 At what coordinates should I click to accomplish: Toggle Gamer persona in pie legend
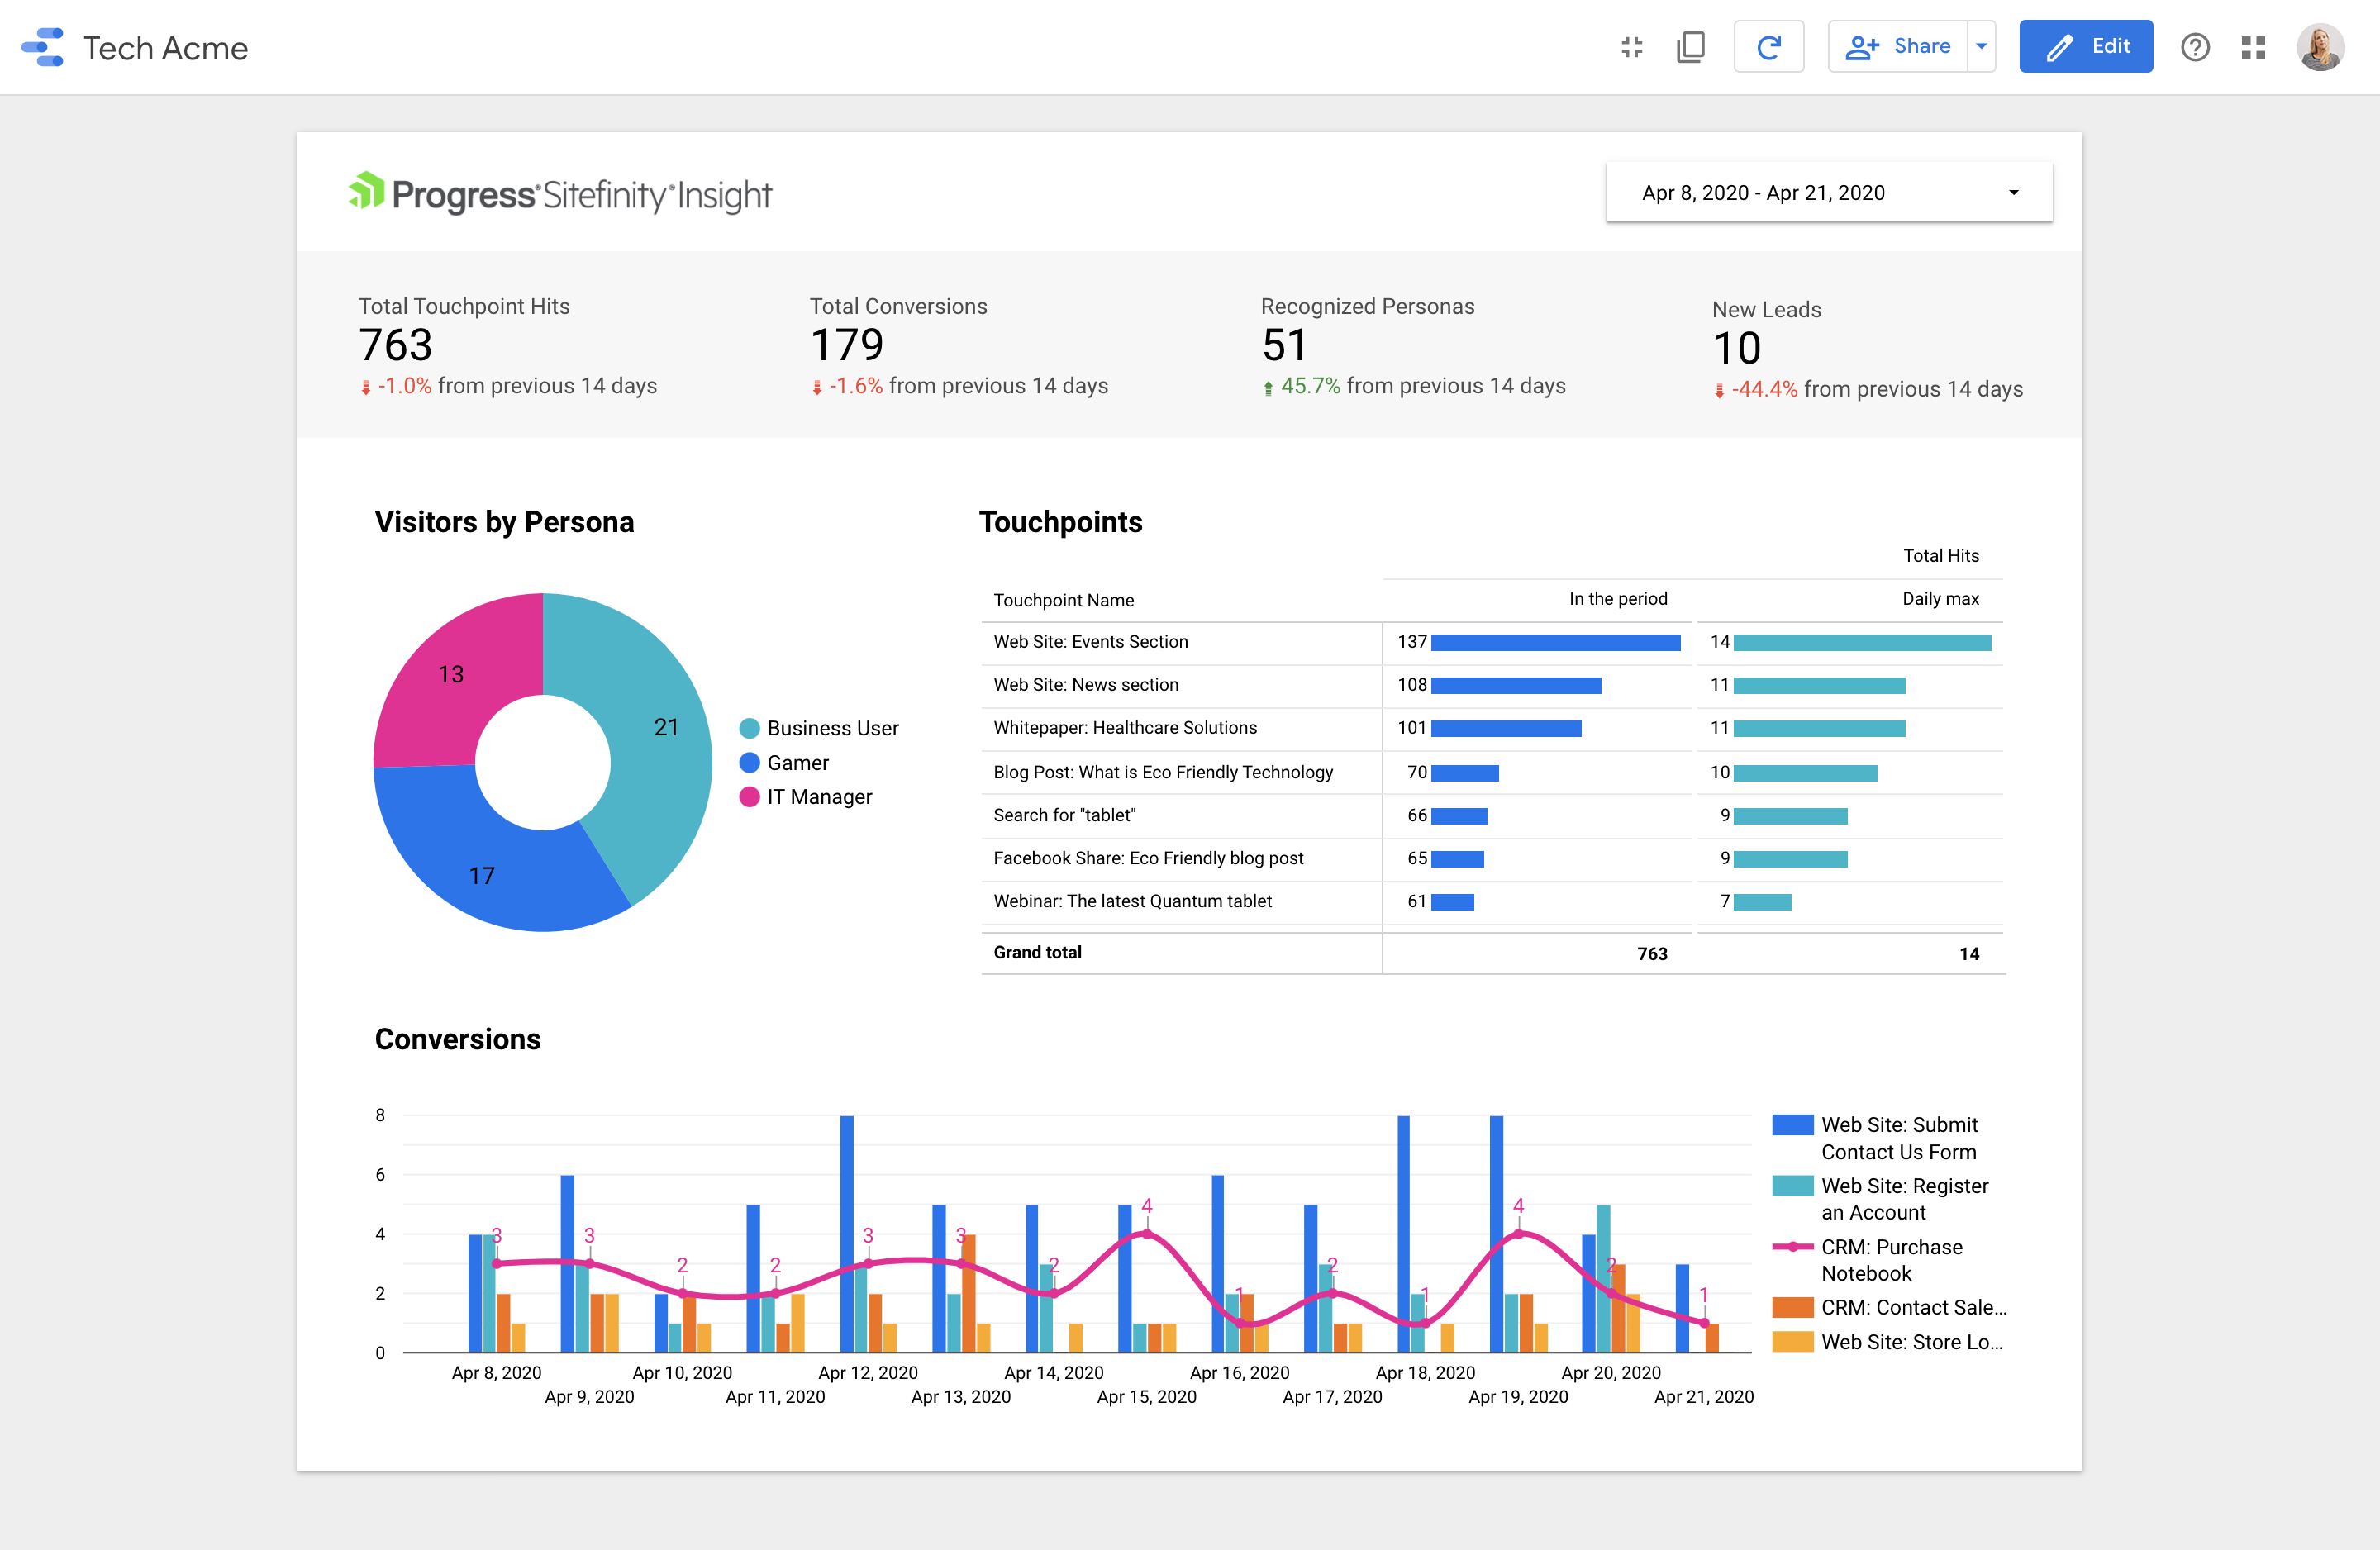tap(784, 763)
